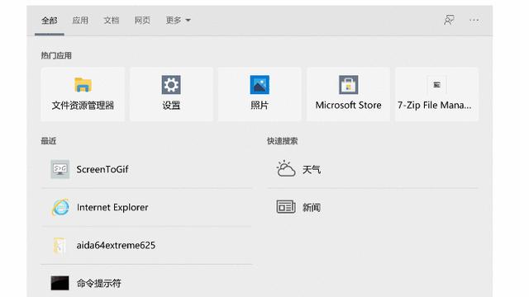The width and height of the screenshot is (529, 297).
Task: Click the 照片 tile label
Action: click(x=260, y=106)
